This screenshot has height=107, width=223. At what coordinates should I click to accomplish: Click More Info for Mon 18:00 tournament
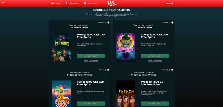point(91,56)
